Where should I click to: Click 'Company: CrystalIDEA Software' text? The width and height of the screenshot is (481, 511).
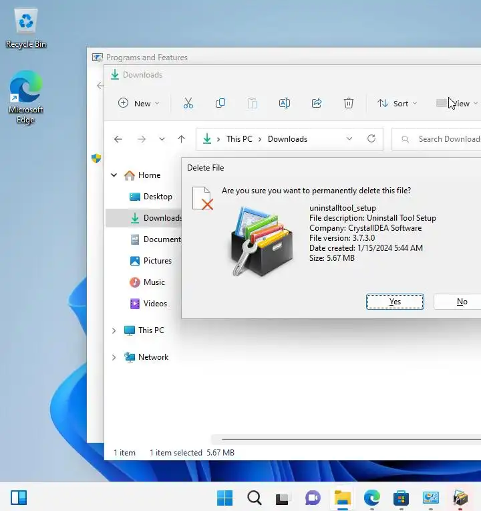[365, 228]
